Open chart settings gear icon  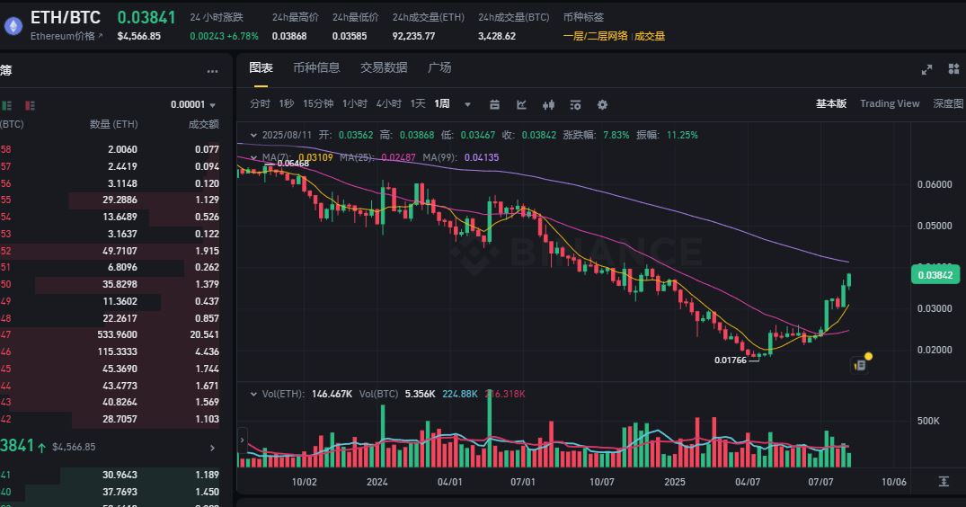coord(602,104)
